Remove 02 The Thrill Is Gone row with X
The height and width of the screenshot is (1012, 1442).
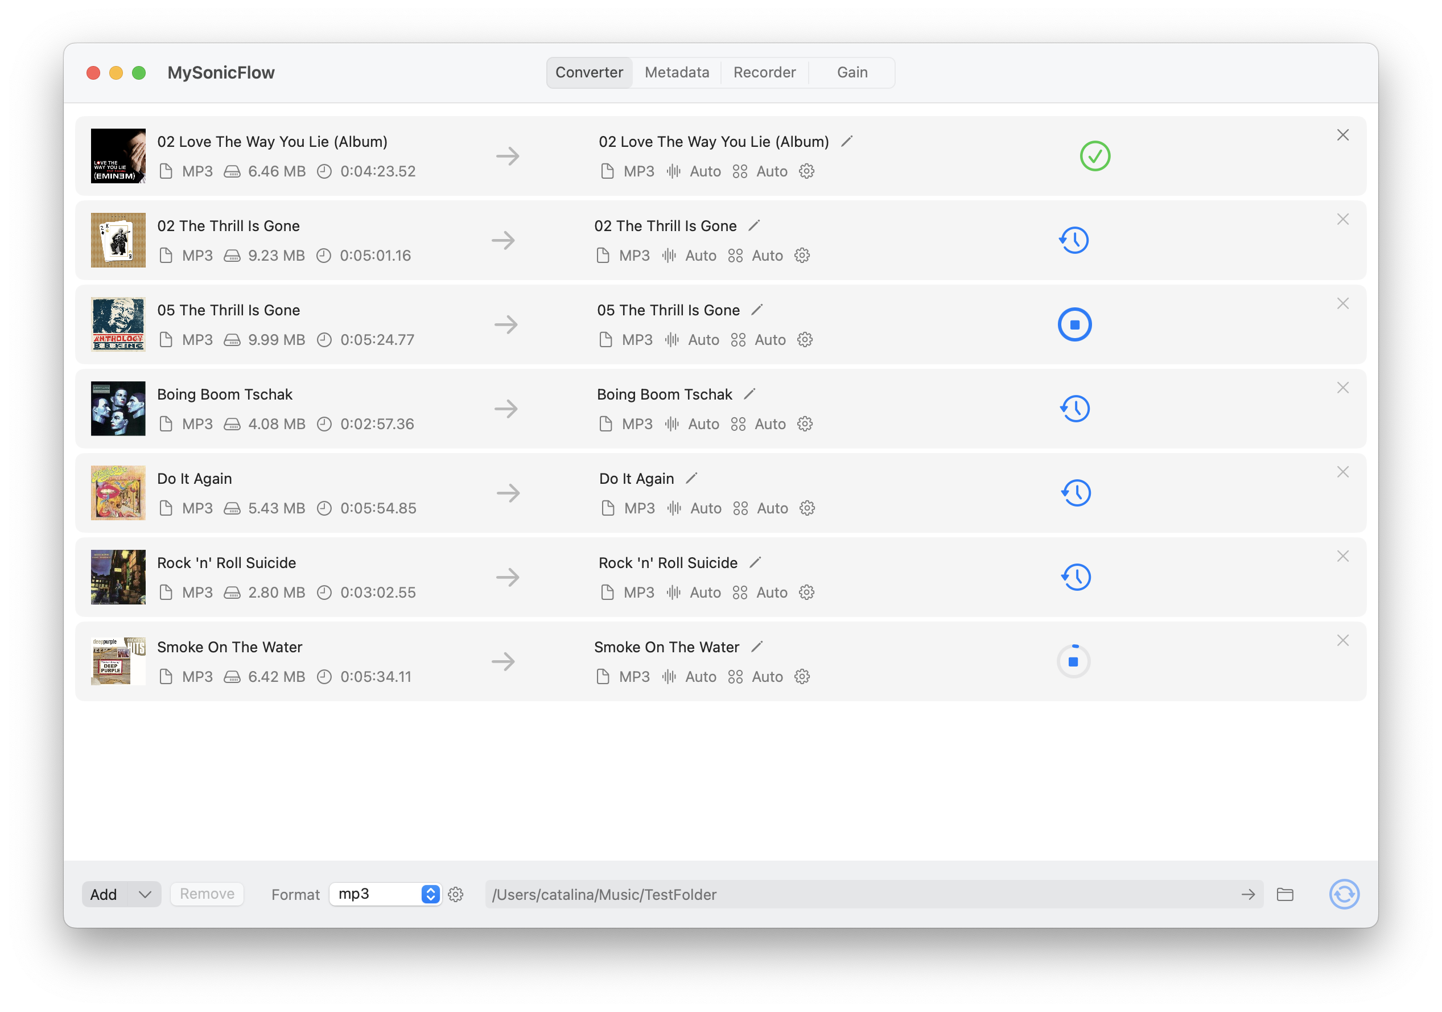coord(1343,219)
